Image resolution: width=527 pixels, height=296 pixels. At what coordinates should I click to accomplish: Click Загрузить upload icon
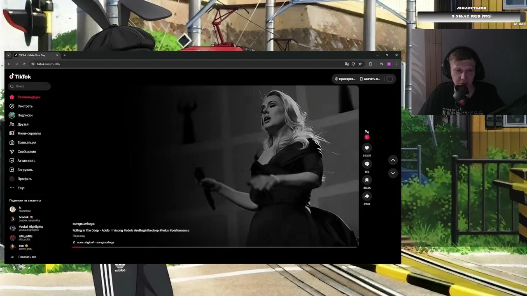12,170
